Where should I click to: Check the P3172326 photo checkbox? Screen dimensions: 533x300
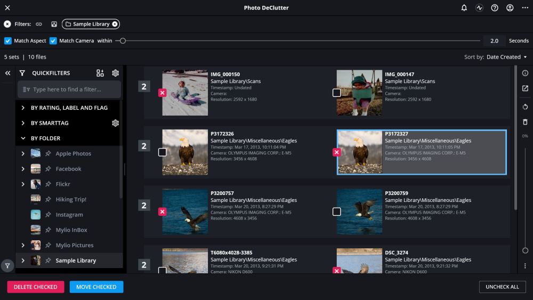pos(163,152)
